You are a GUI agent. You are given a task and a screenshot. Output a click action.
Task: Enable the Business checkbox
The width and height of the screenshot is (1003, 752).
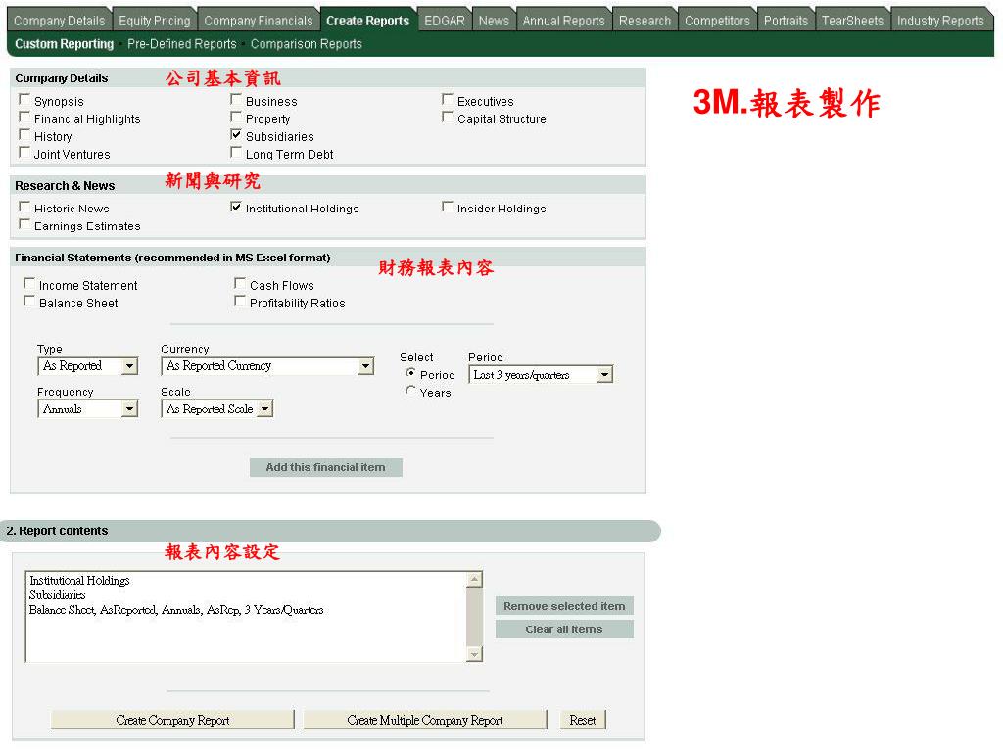[236, 100]
